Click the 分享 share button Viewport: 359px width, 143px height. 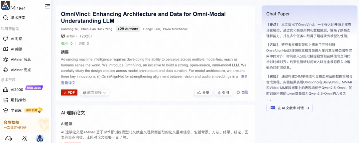point(203,92)
